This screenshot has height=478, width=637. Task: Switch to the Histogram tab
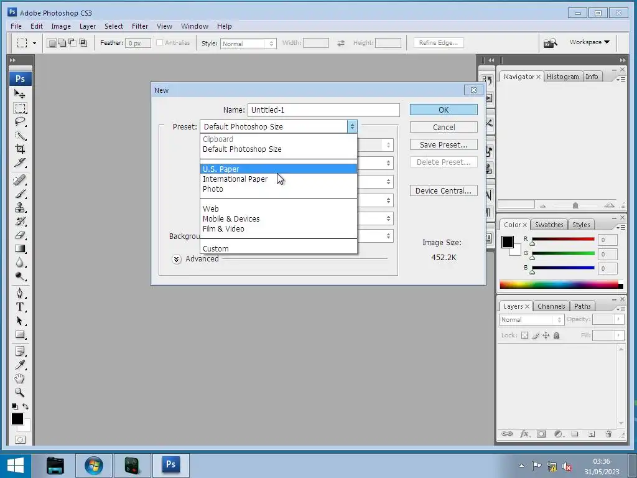pyautogui.click(x=562, y=77)
